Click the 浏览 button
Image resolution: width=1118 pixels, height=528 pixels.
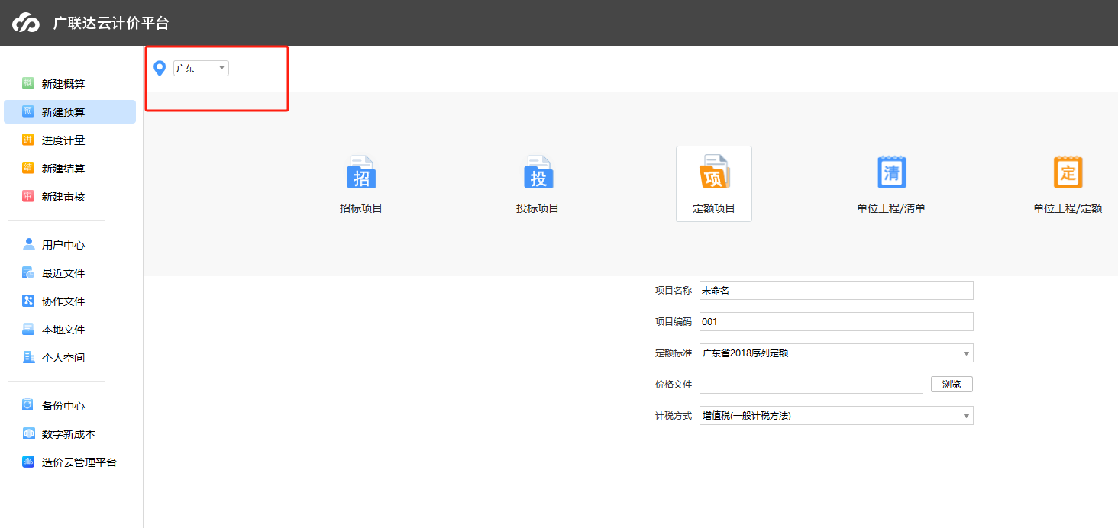tap(952, 385)
